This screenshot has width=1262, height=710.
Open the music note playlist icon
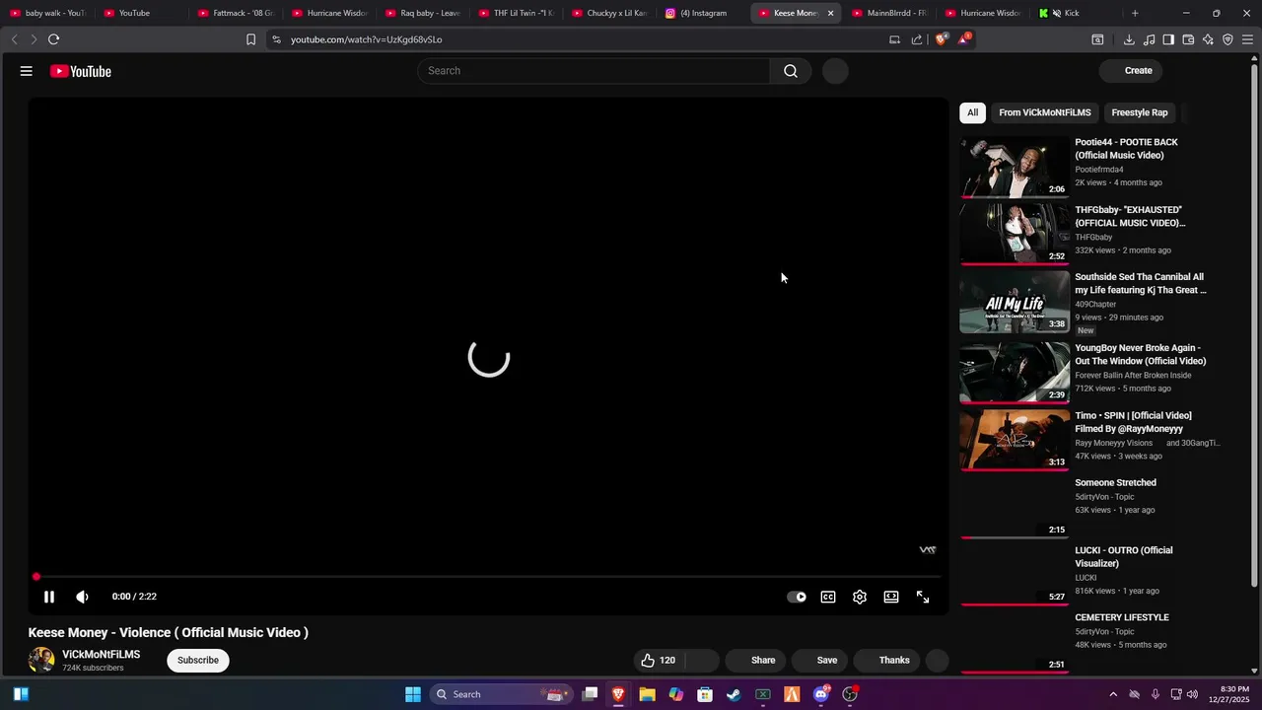1149,39
